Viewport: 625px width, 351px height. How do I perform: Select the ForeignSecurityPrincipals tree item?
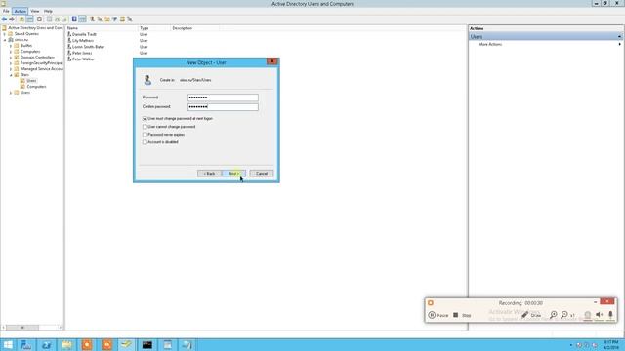click(41, 63)
